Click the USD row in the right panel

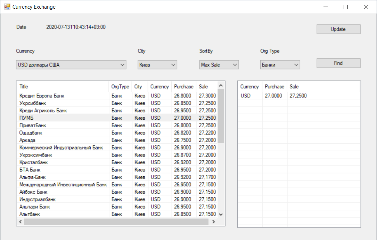[299, 96]
